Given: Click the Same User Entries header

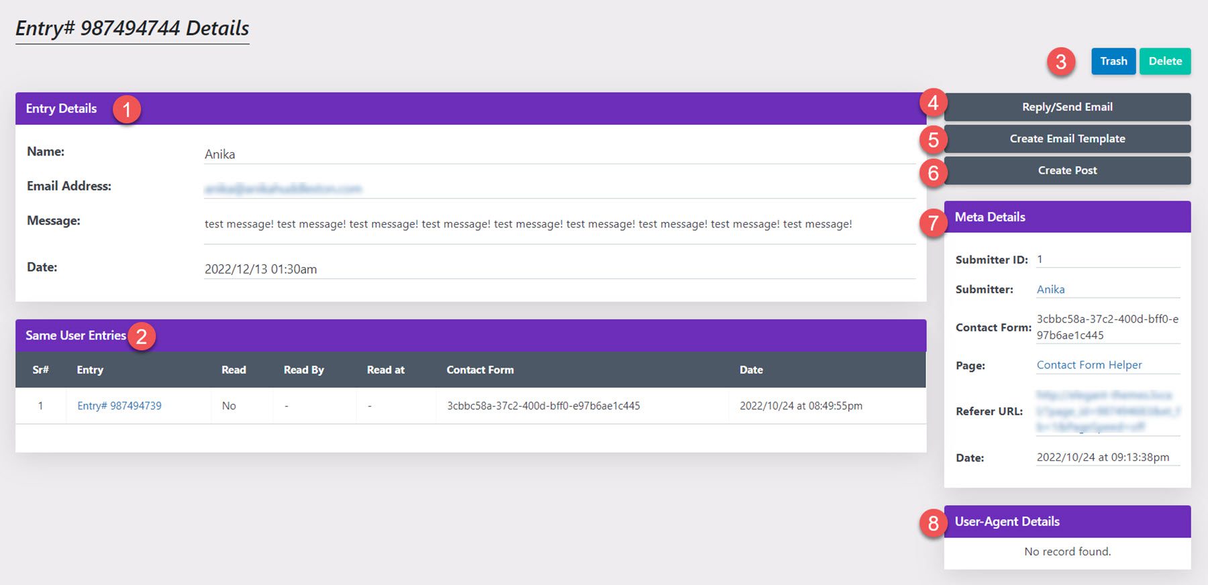Looking at the screenshot, I should coord(470,335).
